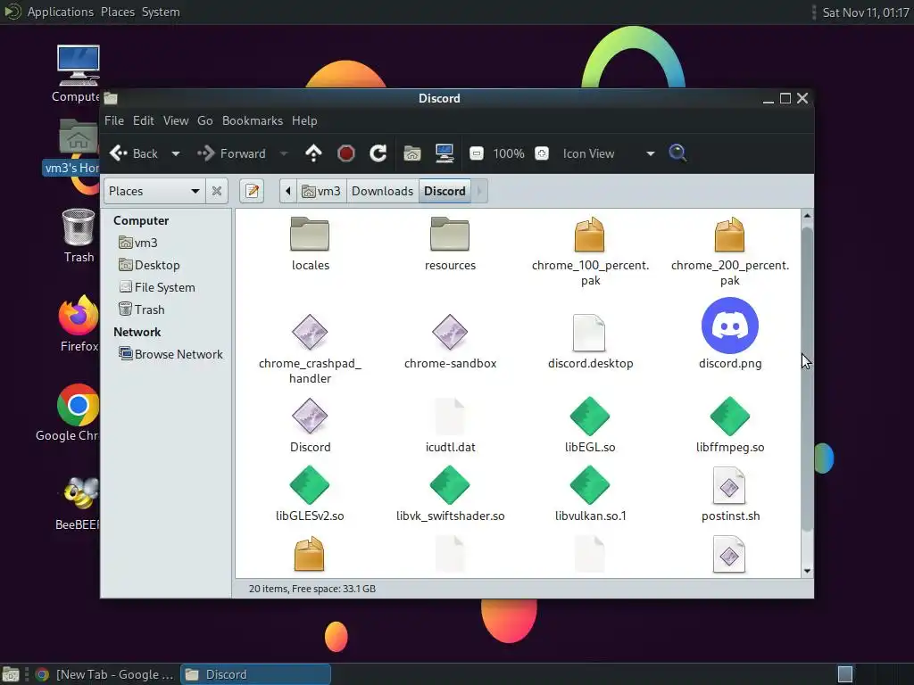Click the scrollbar down arrow
The width and height of the screenshot is (914, 685).
coord(807,572)
